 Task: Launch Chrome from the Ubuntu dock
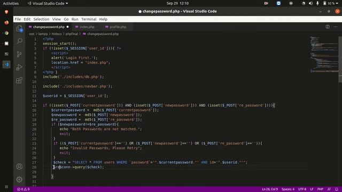pyautogui.click(x=6, y=33)
